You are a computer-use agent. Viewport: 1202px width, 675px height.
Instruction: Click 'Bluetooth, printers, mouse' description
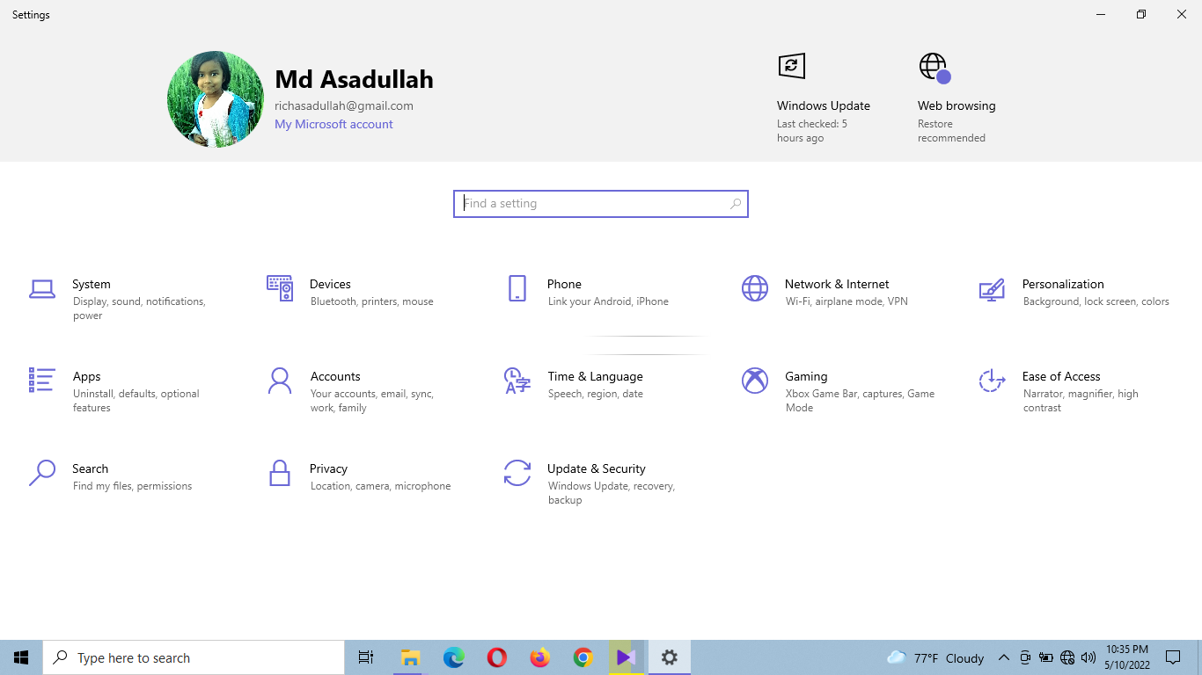pos(372,301)
